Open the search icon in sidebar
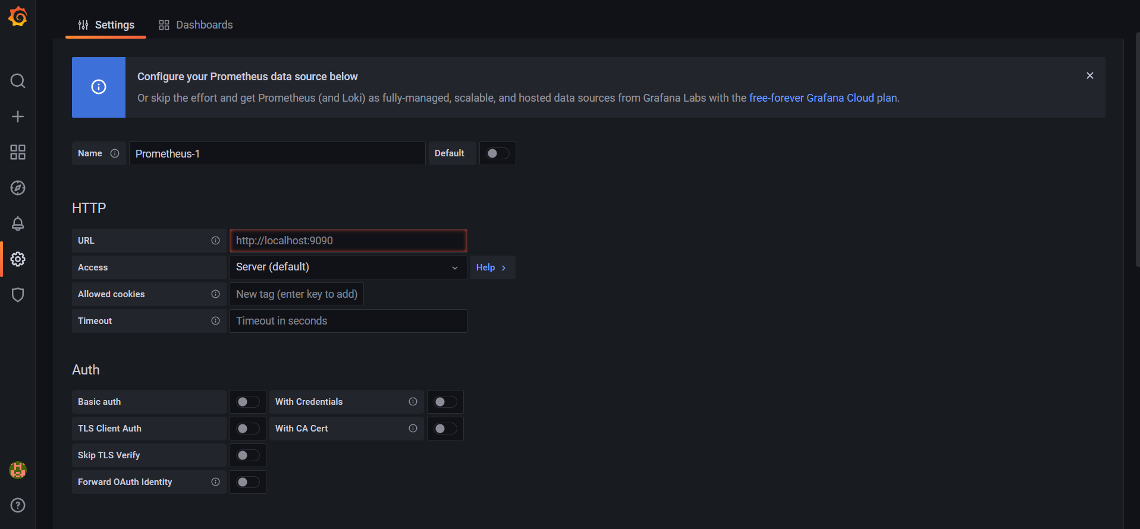 click(x=18, y=81)
